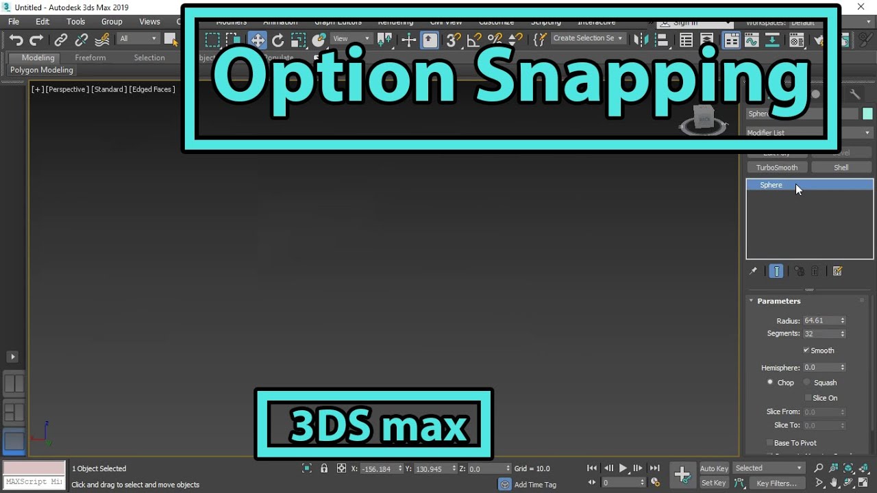The image size is (877, 493).
Task: Click the Maximize Viewport Toggle icon
Action: [x=864, y=483]
